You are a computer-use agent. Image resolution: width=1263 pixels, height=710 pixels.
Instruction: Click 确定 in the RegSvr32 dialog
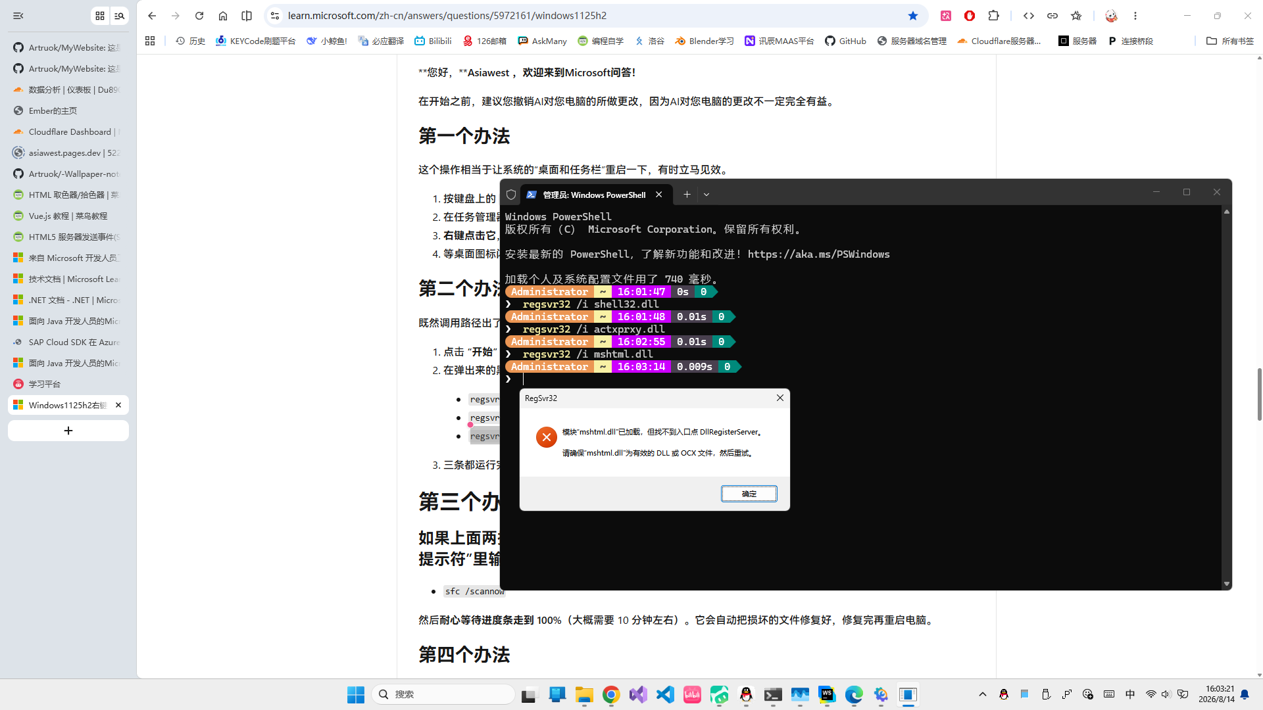point(749,494)
